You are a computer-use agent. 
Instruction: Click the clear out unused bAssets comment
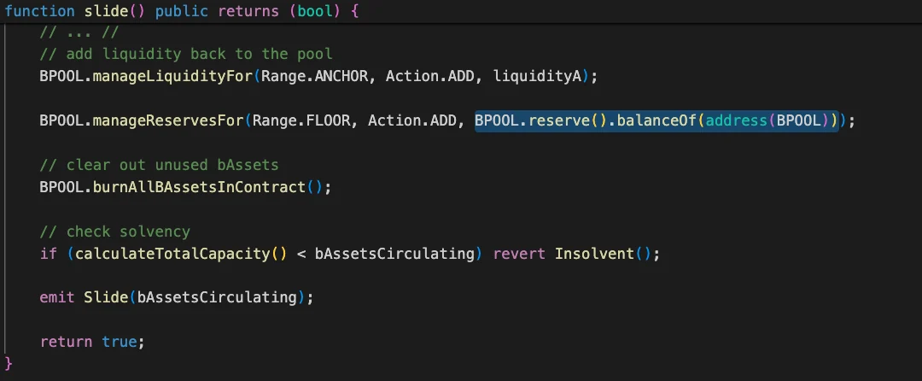pyautogui.click(x=159, y=165)
